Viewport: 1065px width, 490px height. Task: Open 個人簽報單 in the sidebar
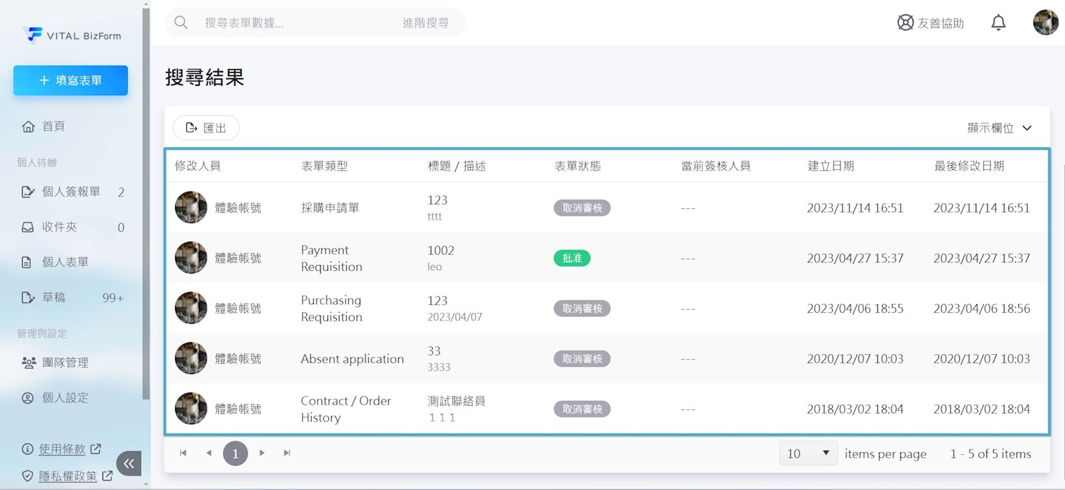(71, 192)
